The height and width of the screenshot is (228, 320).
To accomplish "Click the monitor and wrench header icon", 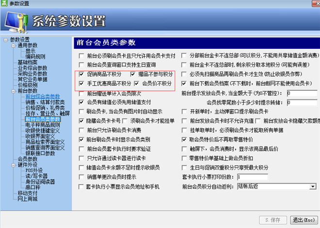I will coord(16,23).
